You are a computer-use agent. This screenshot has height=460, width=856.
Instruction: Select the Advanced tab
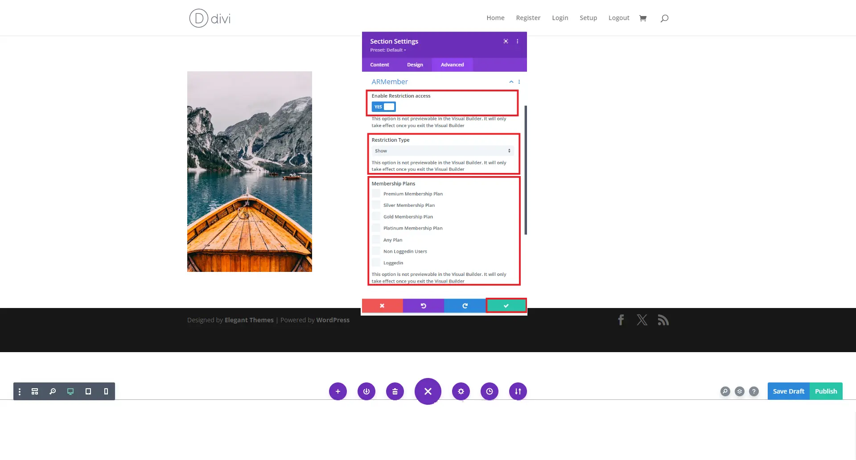(452, 65)
